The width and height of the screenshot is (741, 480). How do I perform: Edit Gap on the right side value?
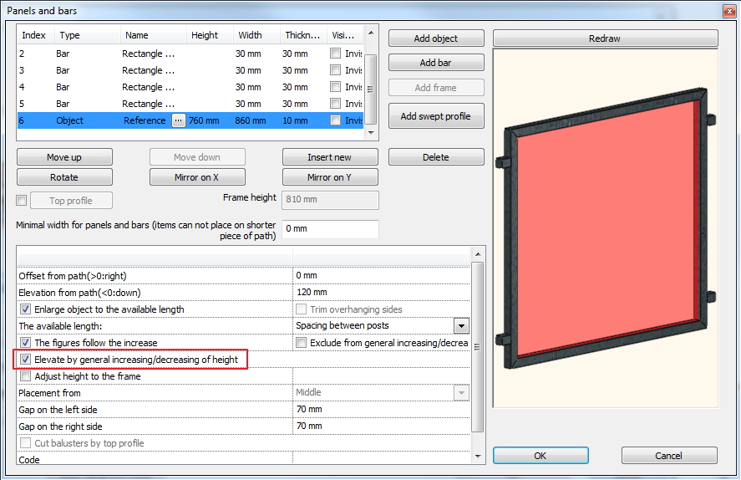pyautogui.click(x=382, y=426)
